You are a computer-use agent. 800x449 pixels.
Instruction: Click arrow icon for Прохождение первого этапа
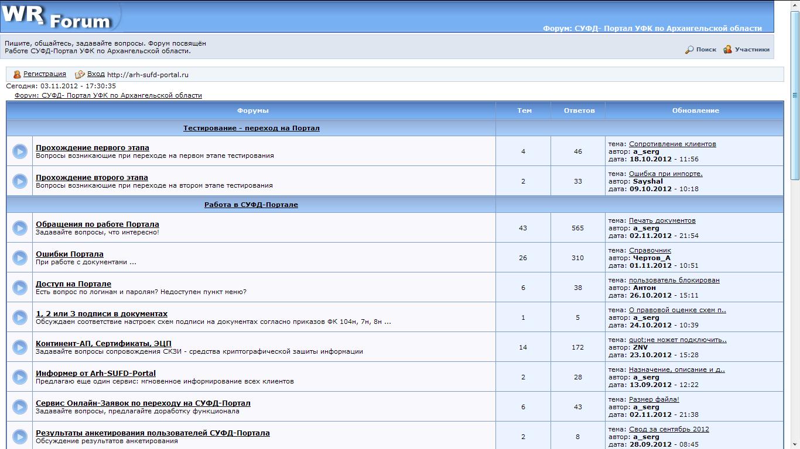click(x=19, y=151)
